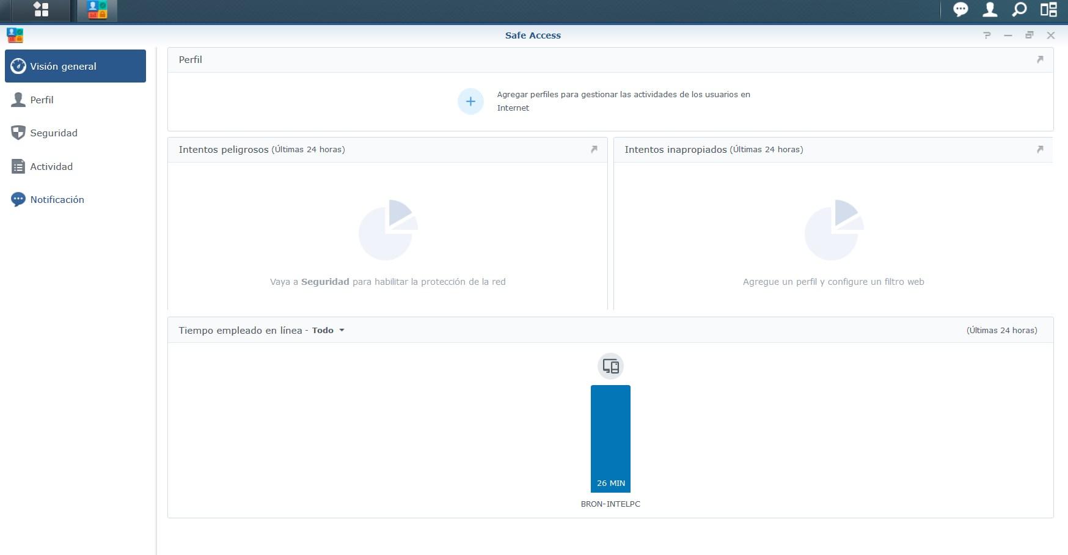Expand the Intentos peligrosos panel arrow

[x=594, y=149]
